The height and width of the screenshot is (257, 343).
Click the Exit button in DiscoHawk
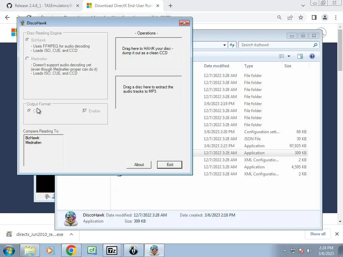click(x=169, y=165)
